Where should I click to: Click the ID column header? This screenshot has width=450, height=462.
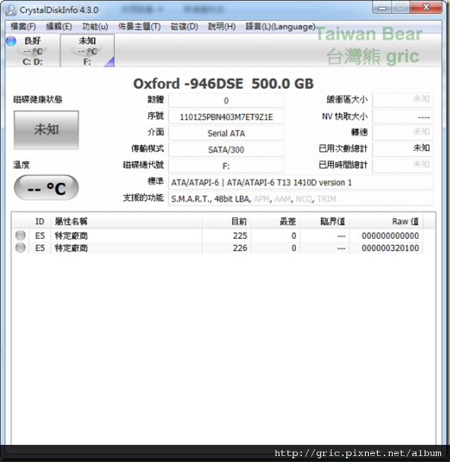point(39,221)
